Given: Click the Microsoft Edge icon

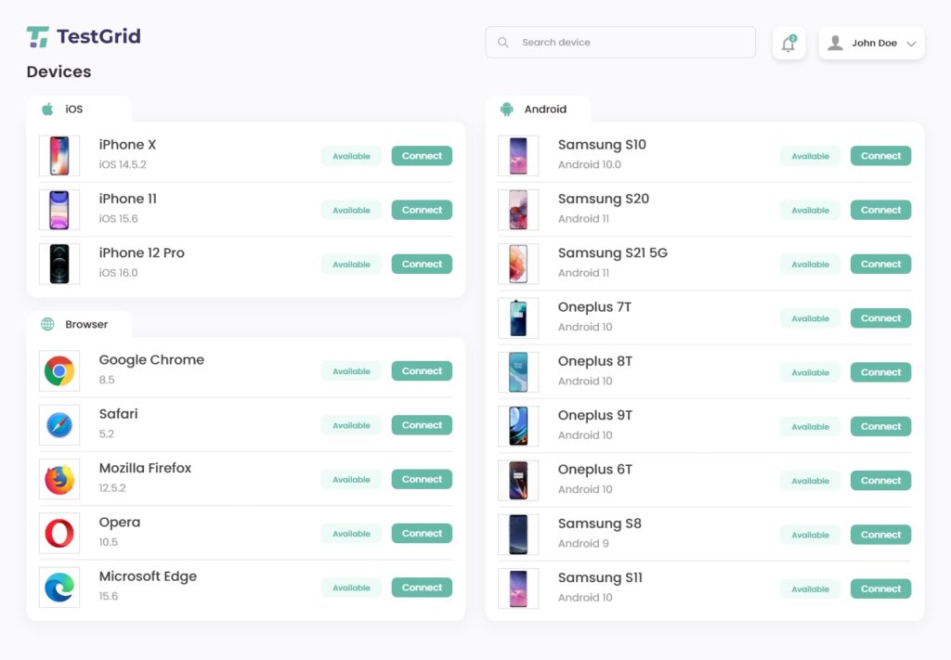Looking at the screenshot, I should (x=59, y=588).
